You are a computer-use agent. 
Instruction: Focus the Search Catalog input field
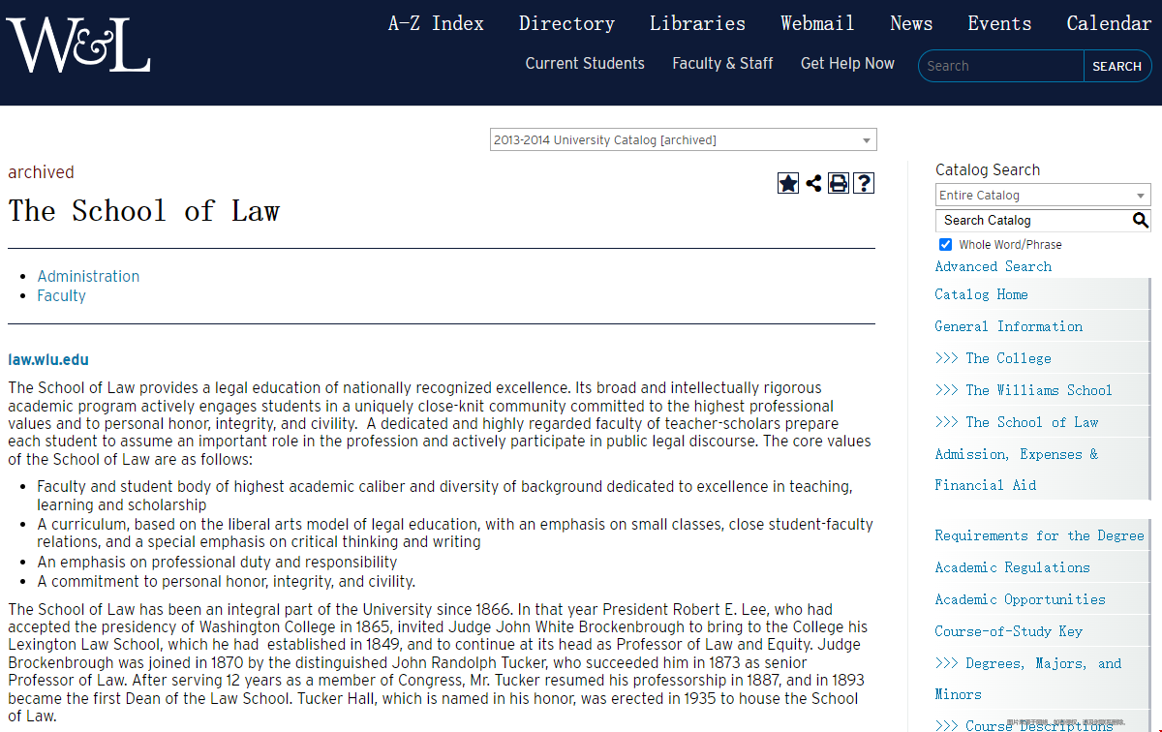pos(1033,221)
